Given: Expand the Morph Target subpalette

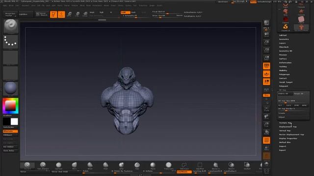Looking at the screenshot, I should [286, 82].
